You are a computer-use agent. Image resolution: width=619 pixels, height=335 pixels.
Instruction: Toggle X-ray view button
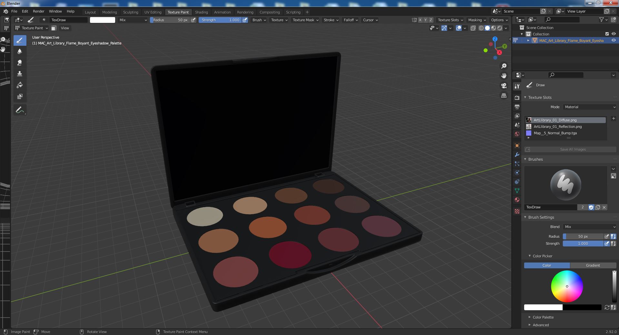[x=473, y=28]
